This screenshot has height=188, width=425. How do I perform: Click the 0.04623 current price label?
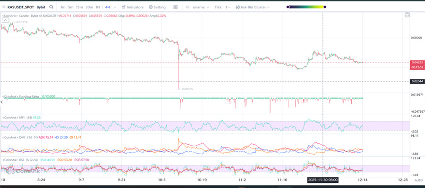click(x=416, y=62)
